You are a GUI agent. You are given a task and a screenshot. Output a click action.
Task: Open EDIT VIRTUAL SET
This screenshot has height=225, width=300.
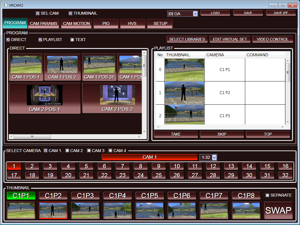(230, 39)
